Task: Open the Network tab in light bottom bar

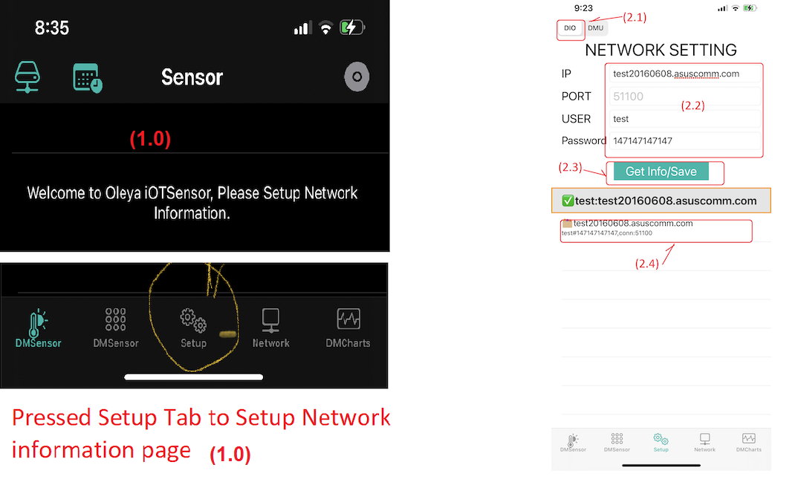Action: pos(705,443)
